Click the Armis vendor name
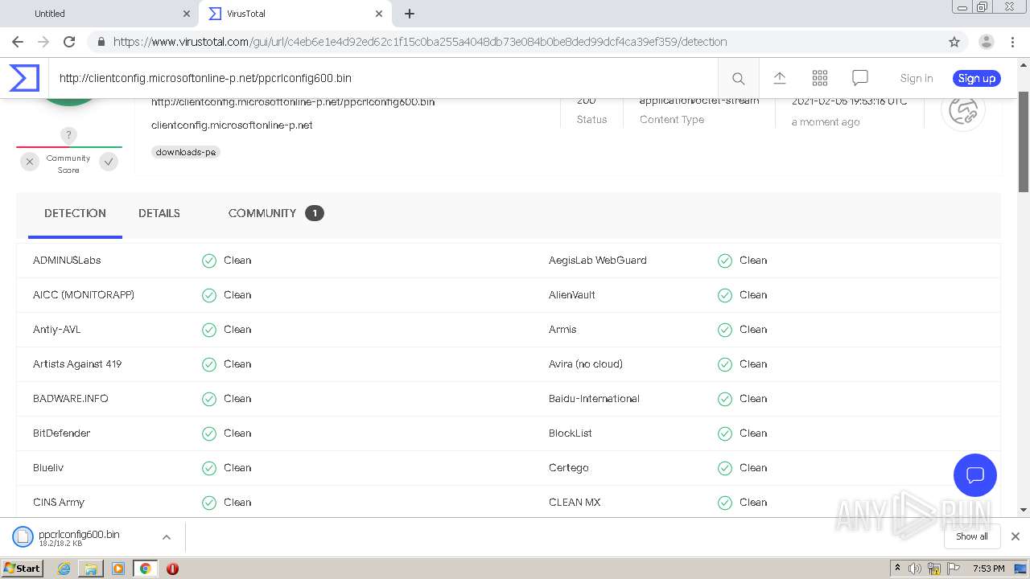 click(x=562, y=330)
